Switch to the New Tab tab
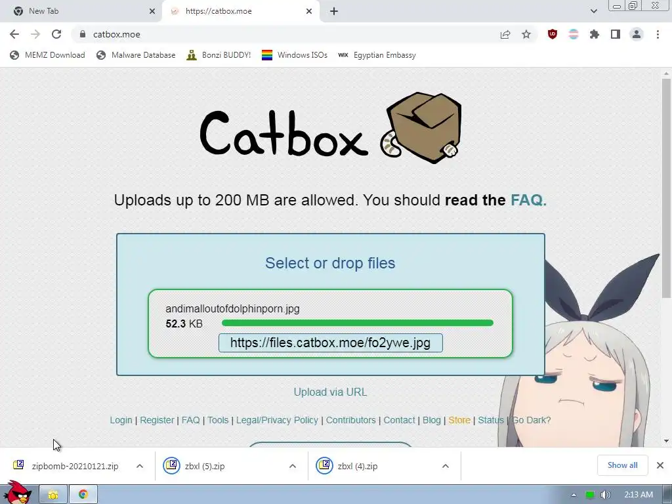The width and height of the screenshot is (672, 504). pos(81,11)
